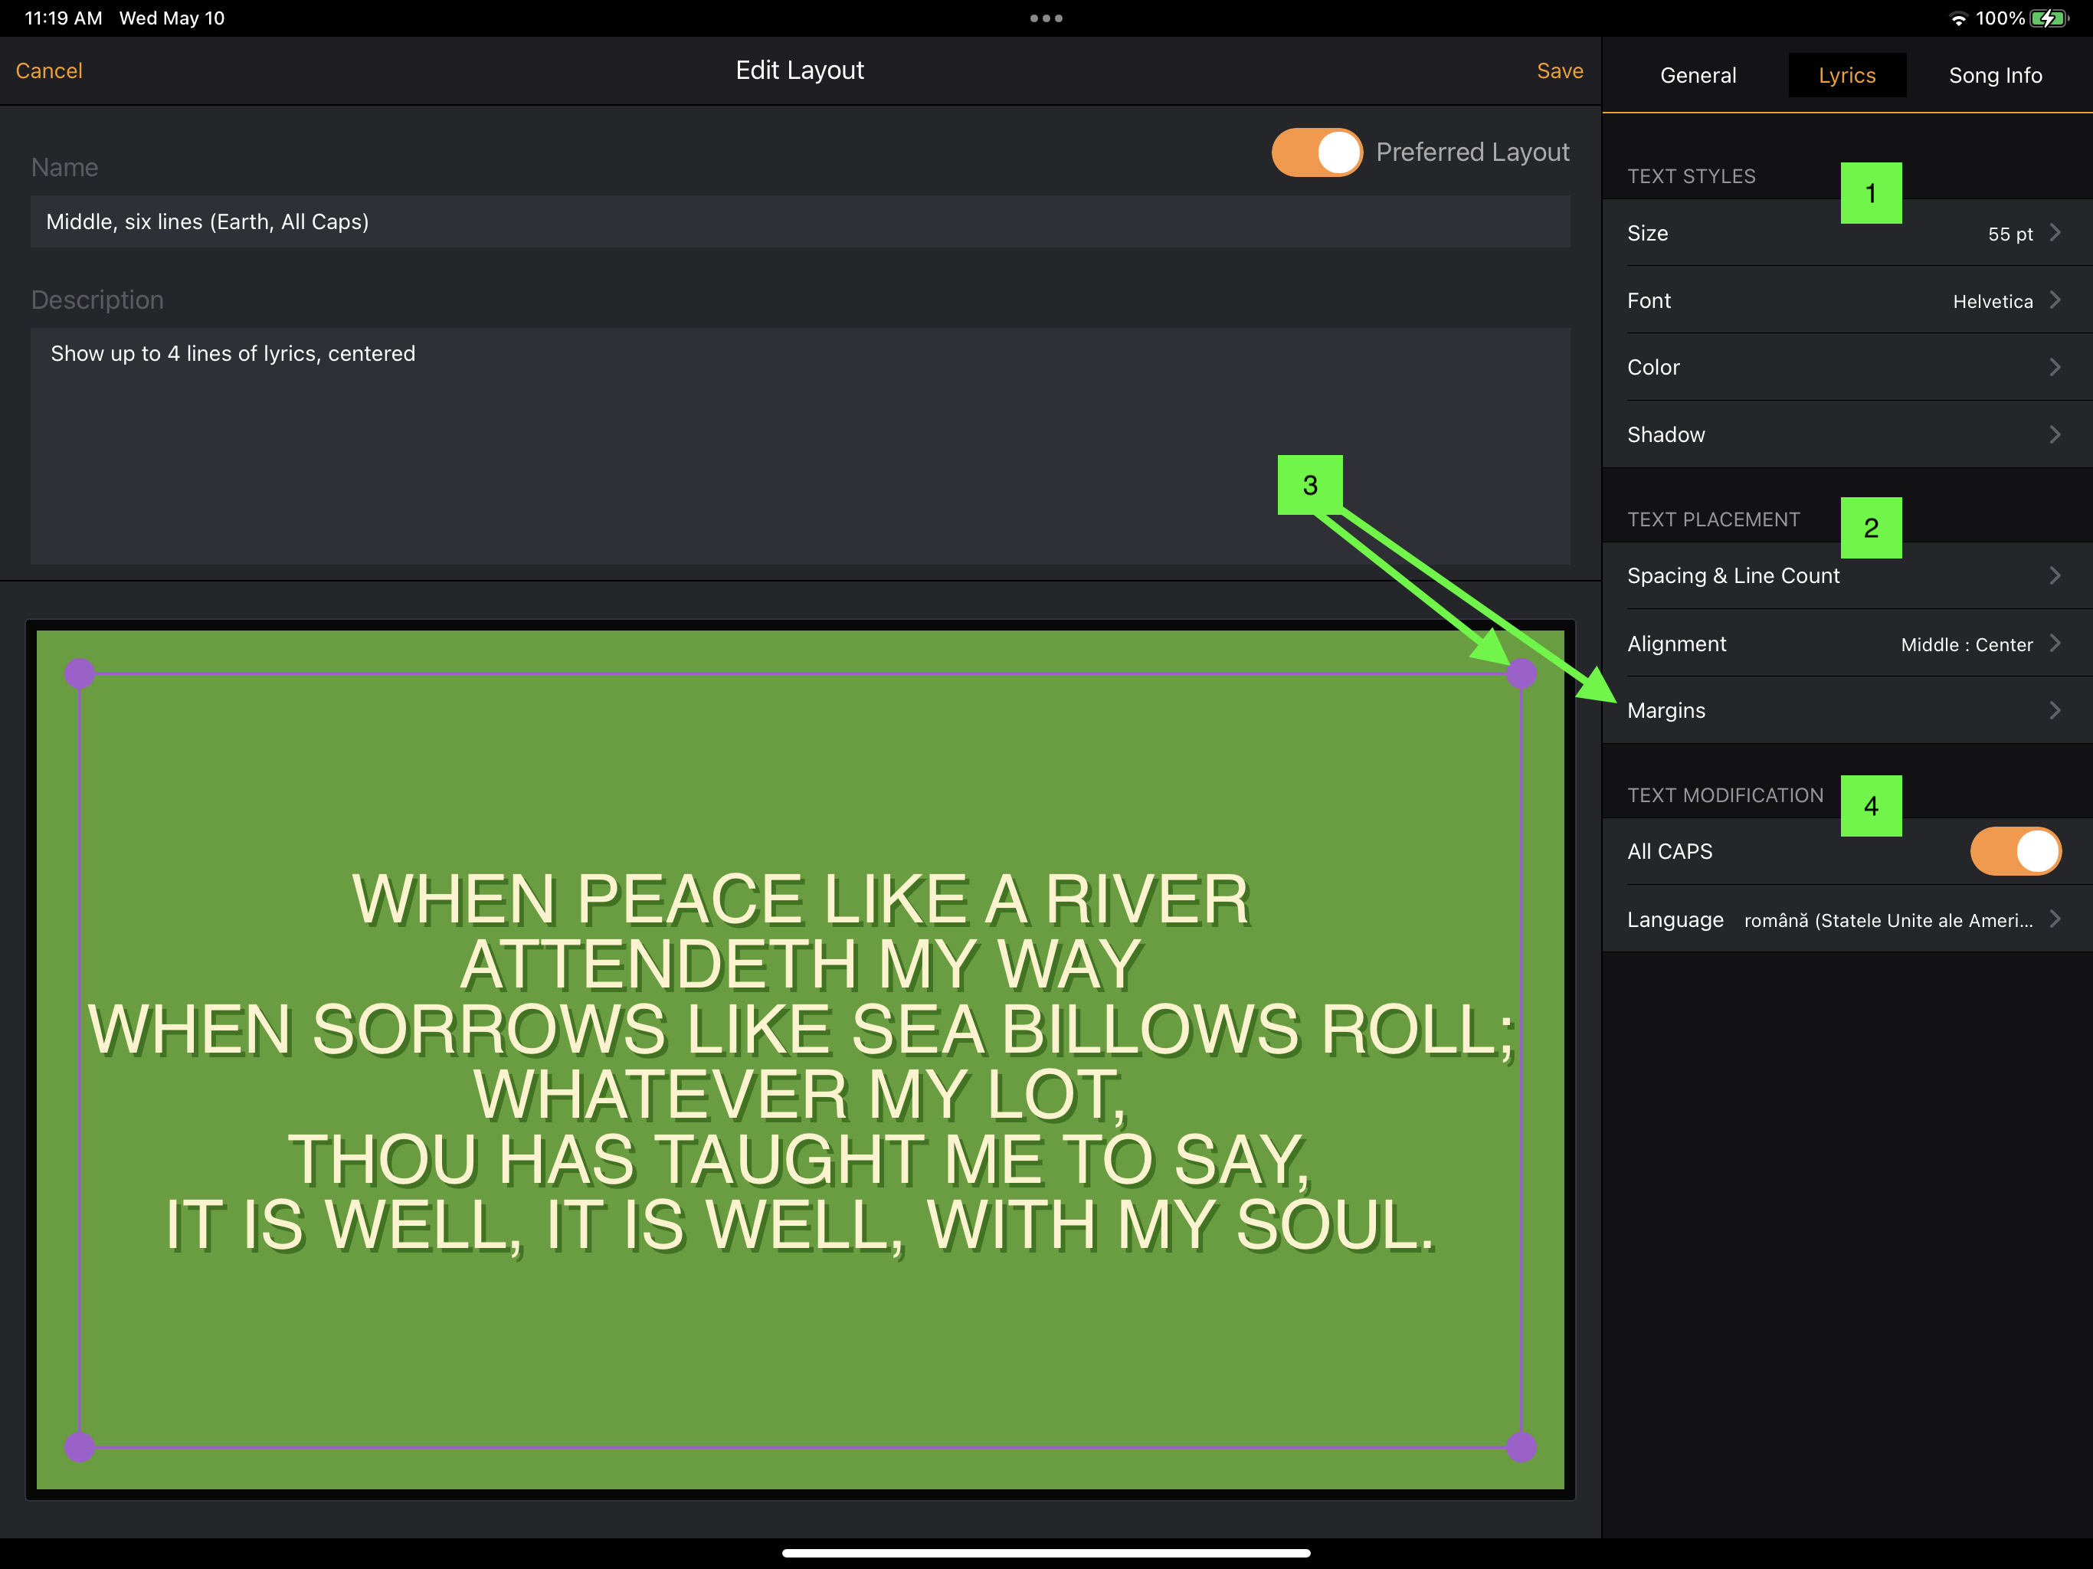Select the Helvetica font value
2093x1569 pixels.
click(1992, 301)
